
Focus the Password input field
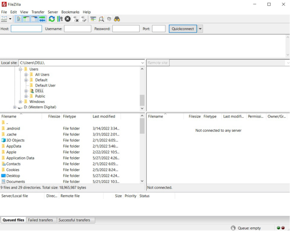coord(126,29)
